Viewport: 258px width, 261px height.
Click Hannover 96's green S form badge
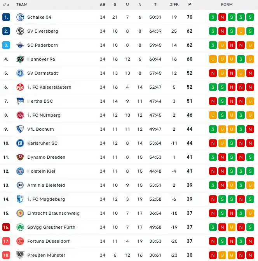coord(241,59)
